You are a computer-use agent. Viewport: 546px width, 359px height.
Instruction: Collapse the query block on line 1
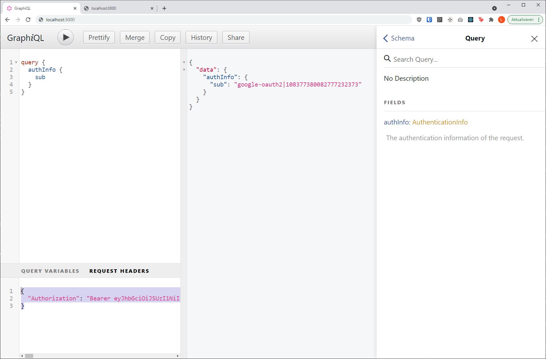tap(15, 62)
